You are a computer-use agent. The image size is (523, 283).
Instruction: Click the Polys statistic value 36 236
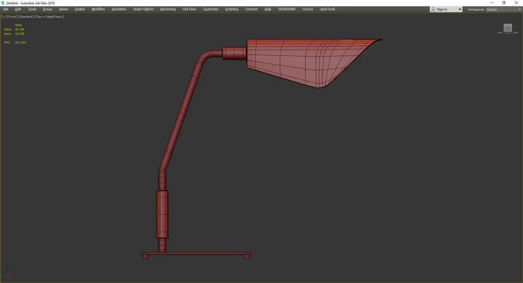20,29
